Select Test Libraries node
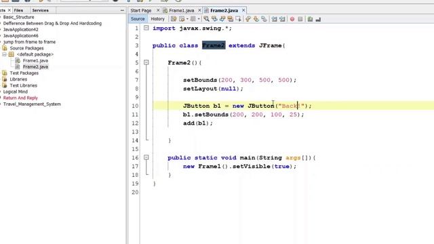The width and height of the screenshot is (434, 244). [x=23, y=85]
